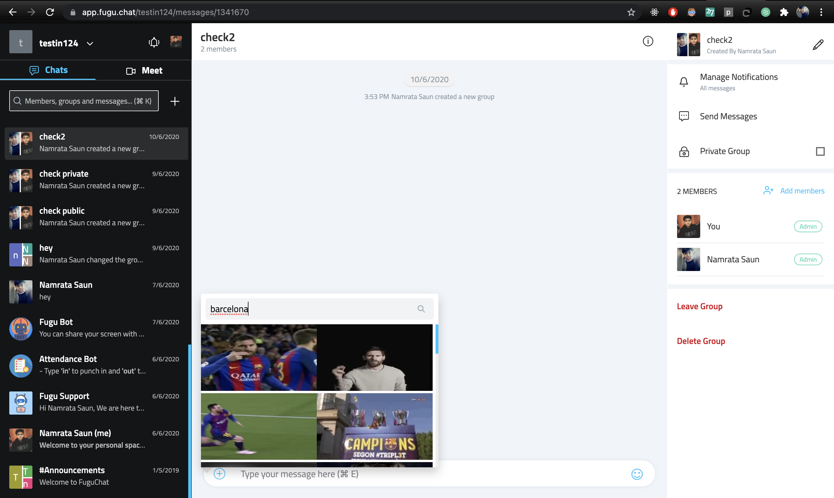Screen dimensions: 834x498
Task: Bookmark page with the star icon
Action: coord(631,12)
